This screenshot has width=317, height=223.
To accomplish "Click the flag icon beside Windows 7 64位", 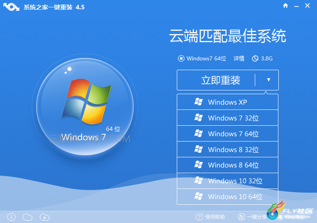I will 198,133.
